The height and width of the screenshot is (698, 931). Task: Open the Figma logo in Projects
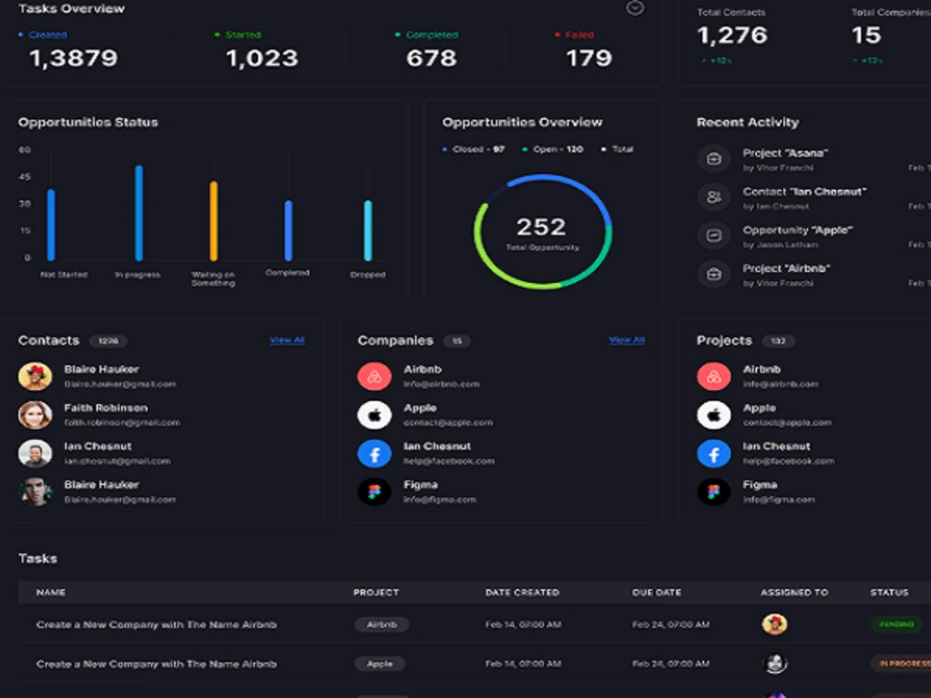[714, 492]
